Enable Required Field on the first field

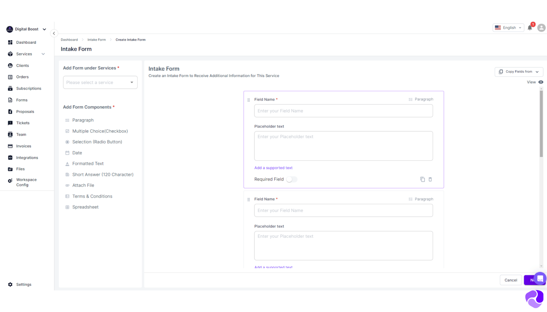point(292,179)
